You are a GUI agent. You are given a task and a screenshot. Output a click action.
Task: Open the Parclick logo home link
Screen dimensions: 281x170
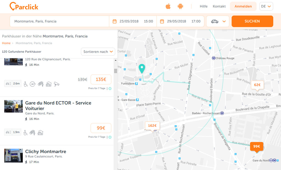[24, 7]
